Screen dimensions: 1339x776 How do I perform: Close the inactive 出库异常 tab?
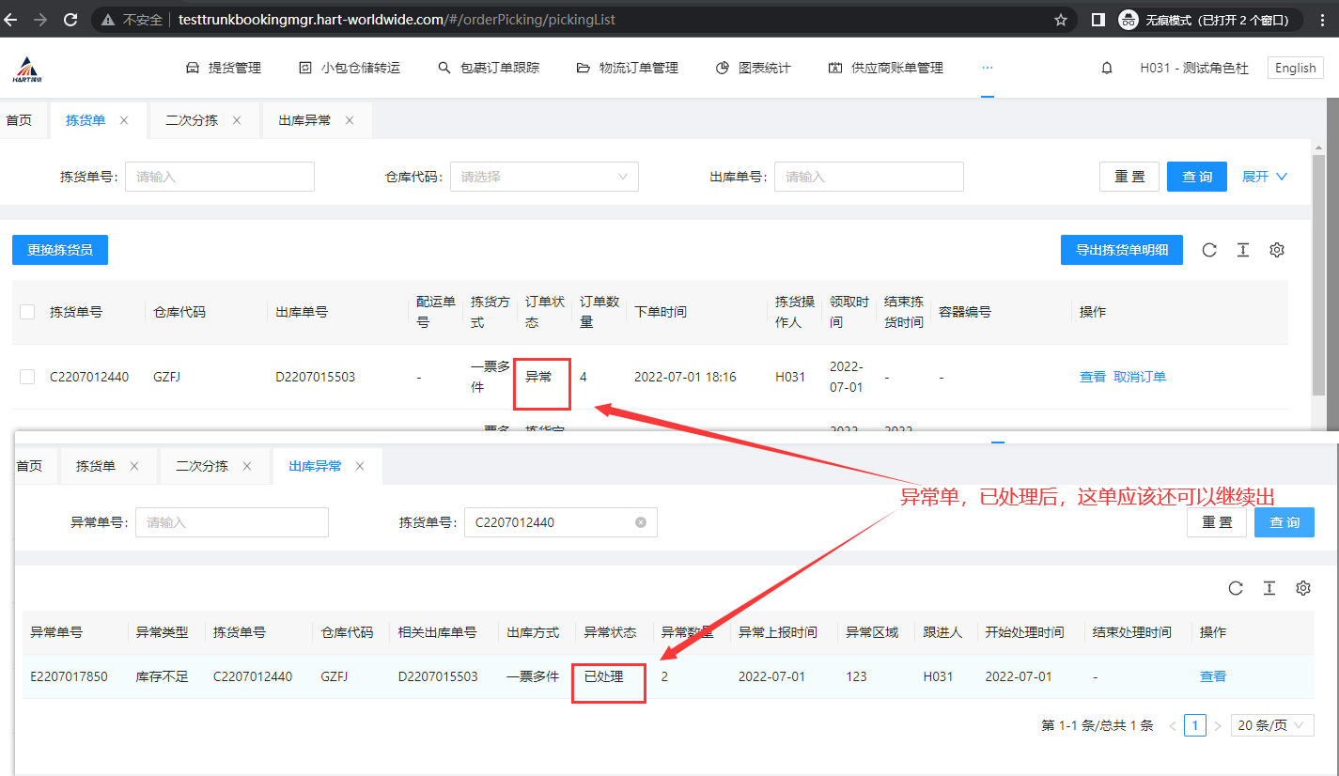point(350,120)
